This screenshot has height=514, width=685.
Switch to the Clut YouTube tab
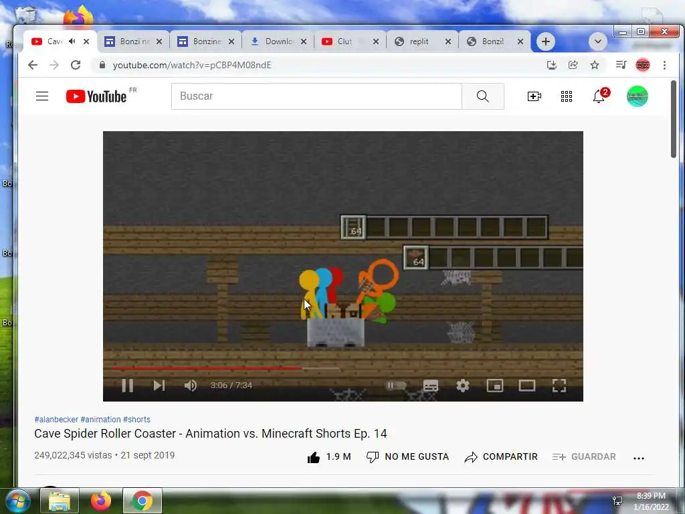(x=351, y=41)
